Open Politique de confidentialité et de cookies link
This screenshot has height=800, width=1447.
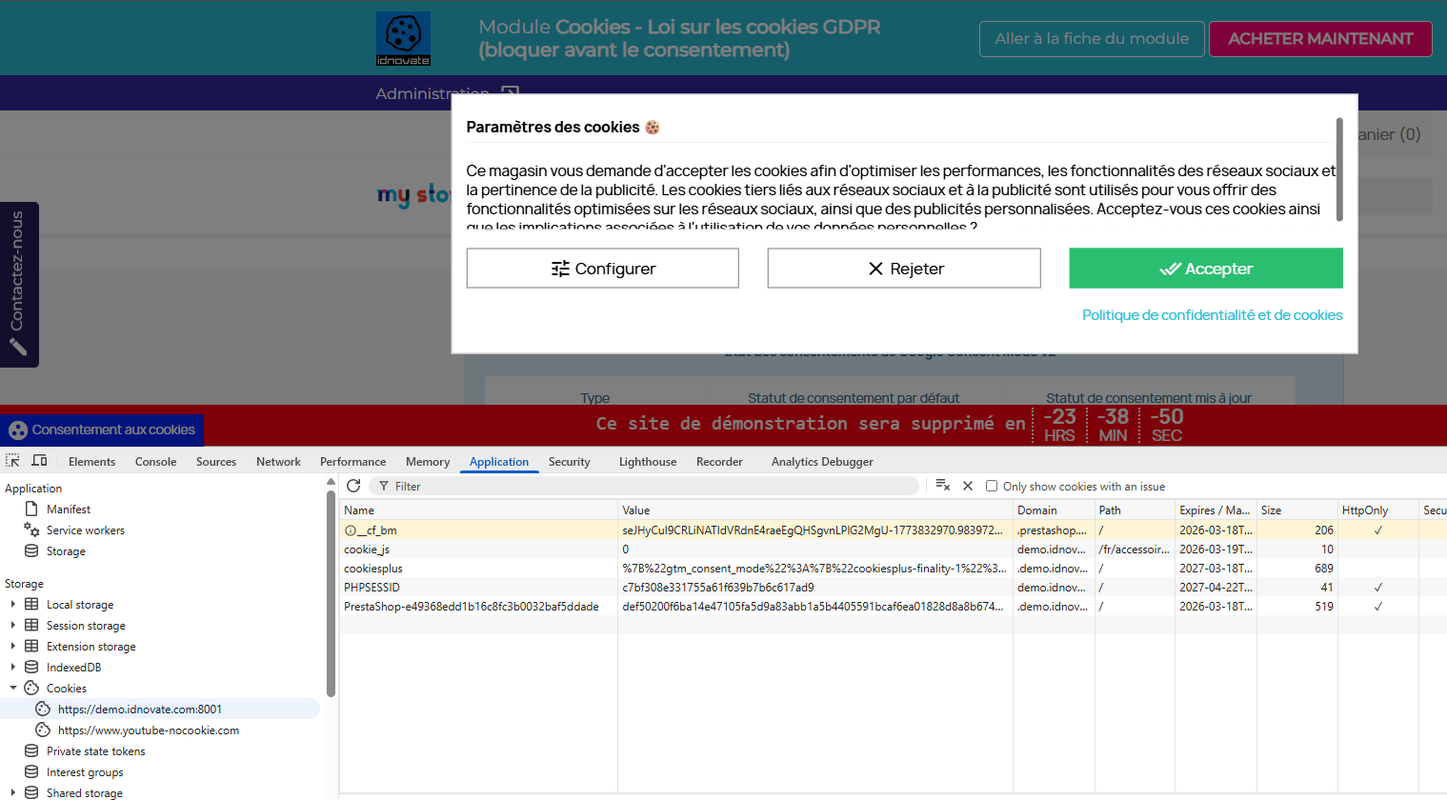coord(1213,315)
